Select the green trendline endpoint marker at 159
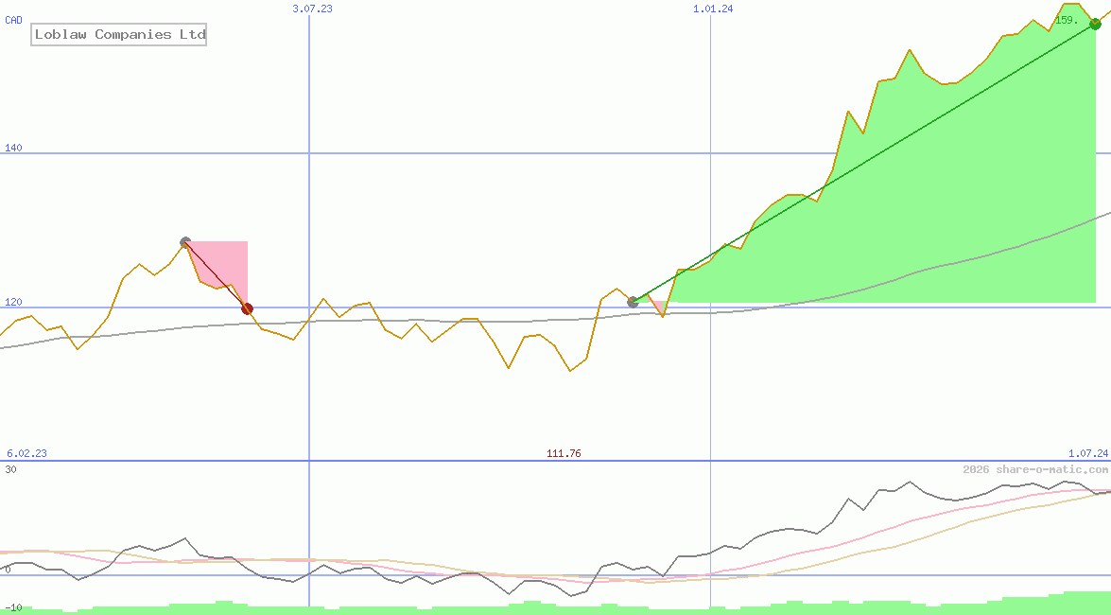This screenshot has width=1111, height=615. point(1094,24)
